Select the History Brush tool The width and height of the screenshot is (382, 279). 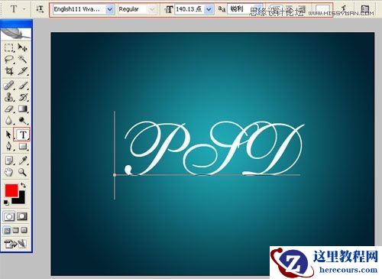pyautogui.click(x=23, y=97)
